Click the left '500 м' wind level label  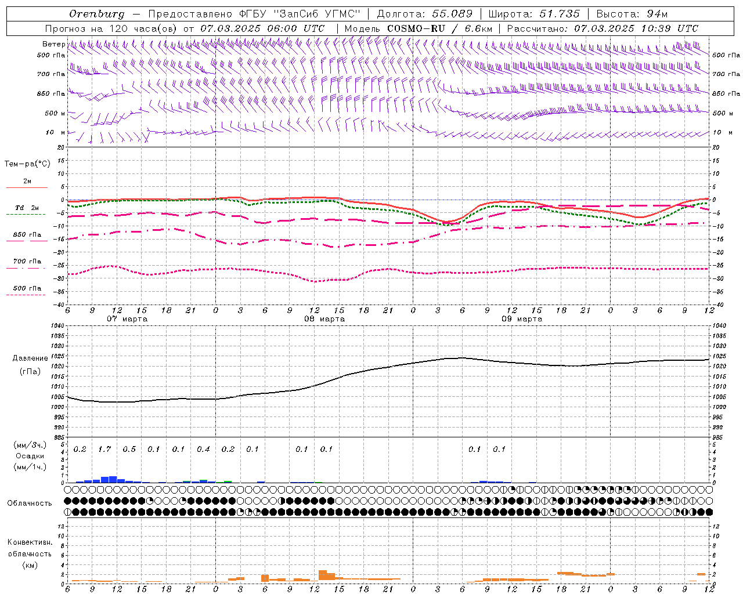[x=55, y=113]
